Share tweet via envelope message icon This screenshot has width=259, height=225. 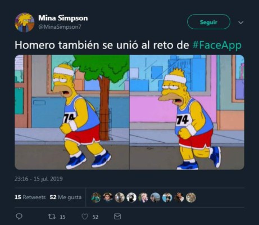(117, 217)
